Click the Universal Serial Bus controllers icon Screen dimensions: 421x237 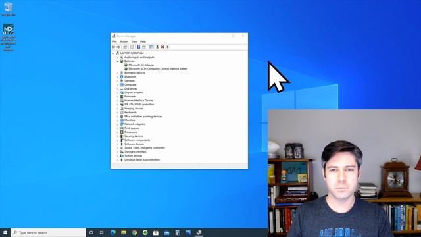[122, 159]
